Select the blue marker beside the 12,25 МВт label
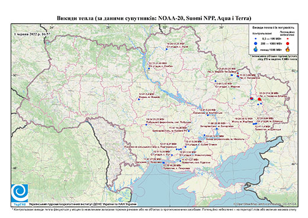 pos(166,49)
